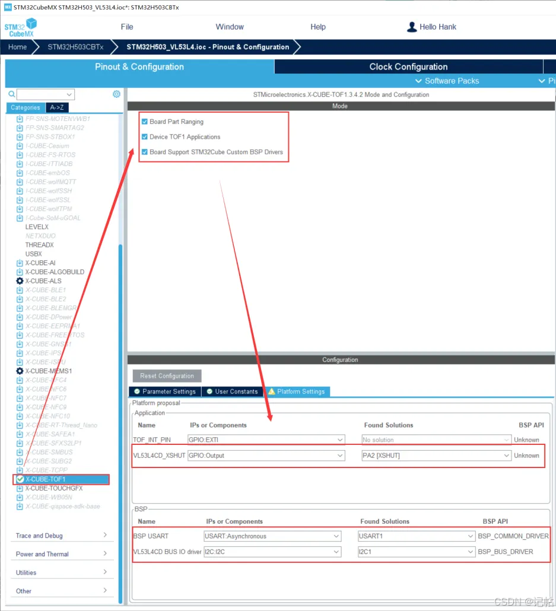The width and height of the screenshot is (556, 611).
Task: Click the download icon next to X-CUBE-qispace-sdk-base
Action: (x=20, y=506)
